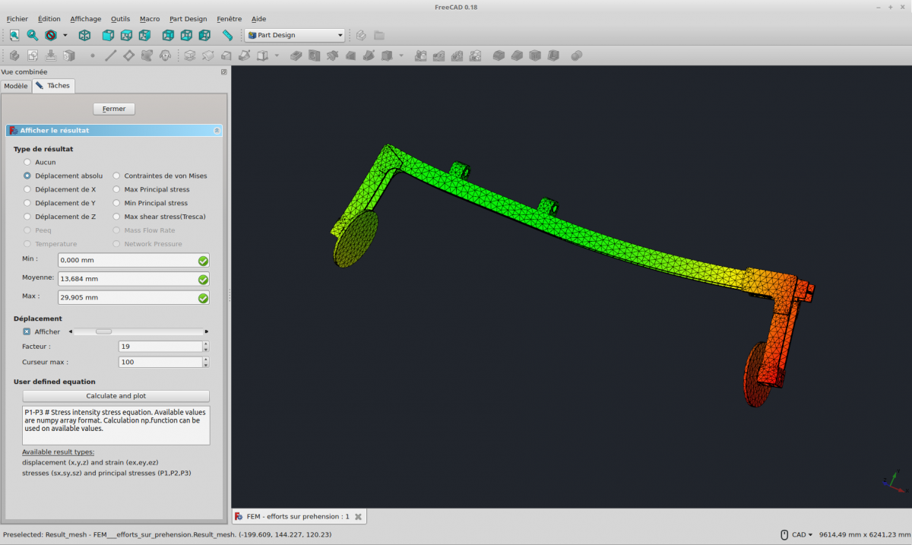This screenshot has width=912, height=545.
Task: Switch to the right view cube icon
Action: [x=144, y=35]
